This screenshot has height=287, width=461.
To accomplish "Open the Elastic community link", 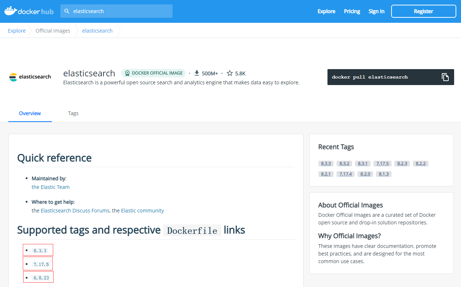I will click(x=143, y=211).
